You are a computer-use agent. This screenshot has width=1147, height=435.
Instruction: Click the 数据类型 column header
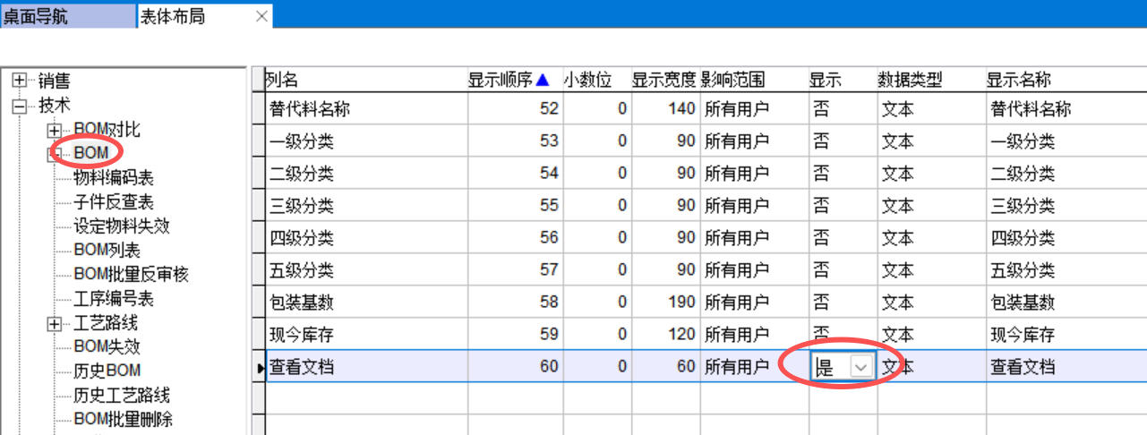[910, 81]
